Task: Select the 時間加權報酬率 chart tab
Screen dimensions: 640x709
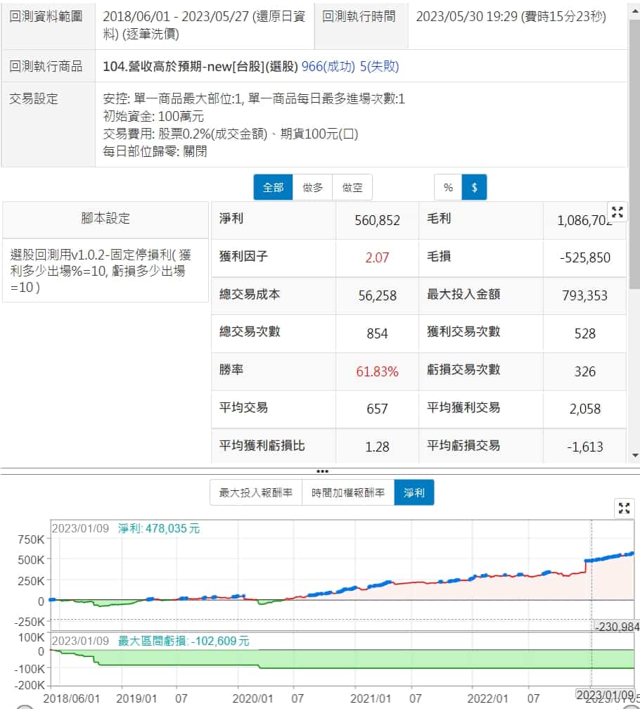Action: [348, 493]
